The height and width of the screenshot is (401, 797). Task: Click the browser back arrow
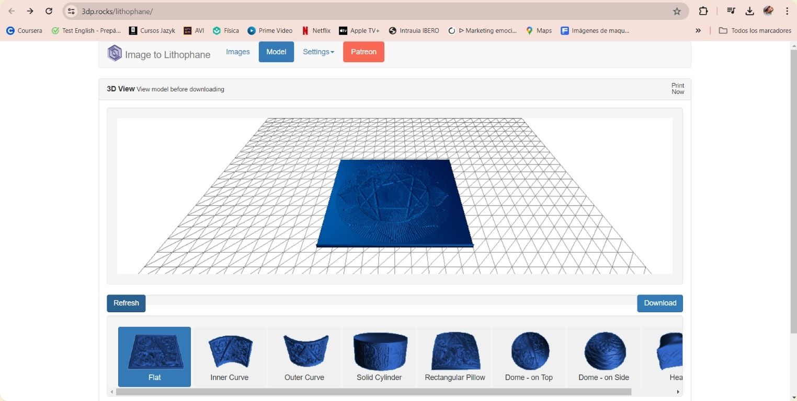pyautogui.click(x=12, y=11)
